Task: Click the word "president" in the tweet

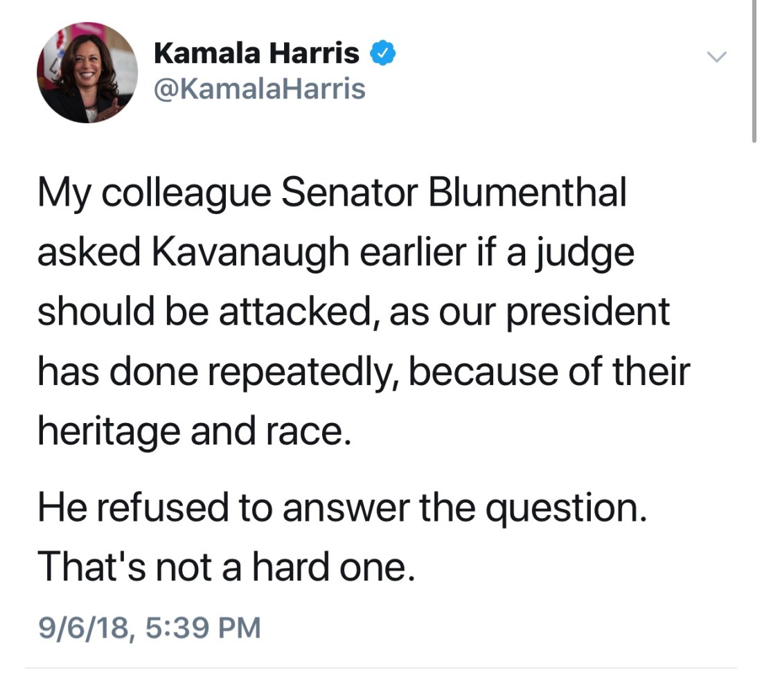Action: pyautogui.click(x=589, y=312)
